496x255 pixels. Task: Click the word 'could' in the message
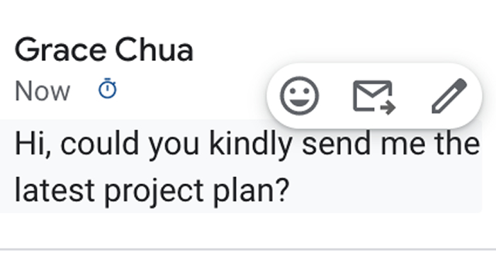[x=100, y=143]
